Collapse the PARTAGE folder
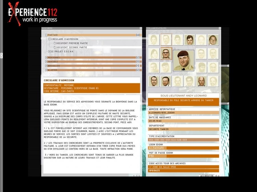Screen dimensions: 257x192 [x=46, y=35]
